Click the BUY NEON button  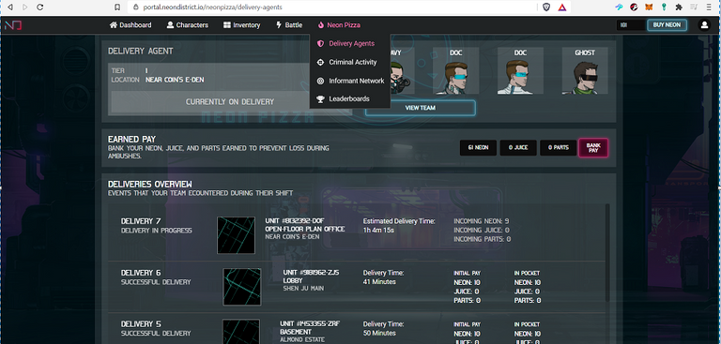coord(667,24)
